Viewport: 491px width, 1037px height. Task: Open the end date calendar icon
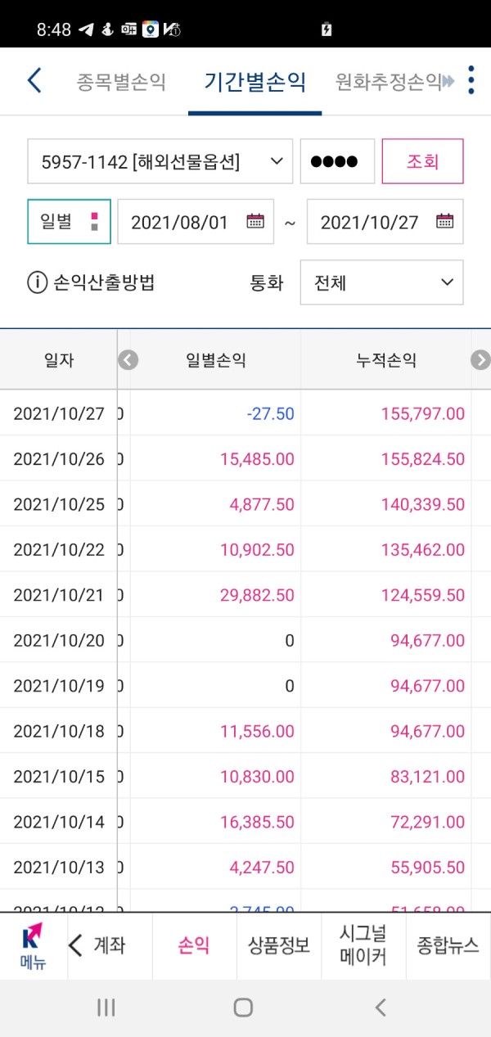pos(444,221)
